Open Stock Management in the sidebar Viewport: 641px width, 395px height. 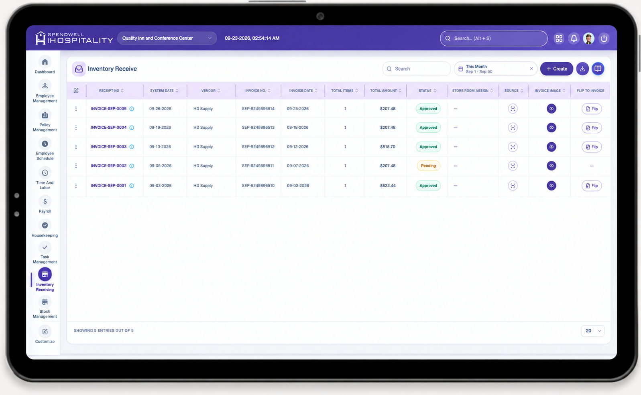pyautogui.click(x=45, y=308)
